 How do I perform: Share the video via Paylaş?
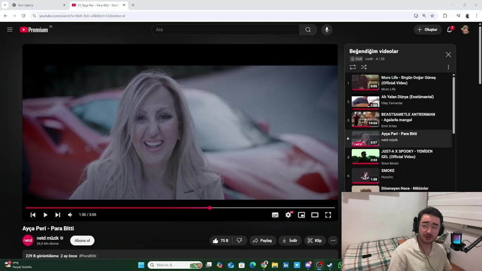click(x=262, y=241)
